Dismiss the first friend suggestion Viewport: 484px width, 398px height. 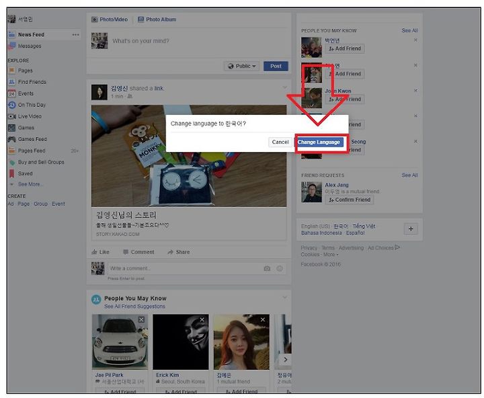[x=415, y=40]
